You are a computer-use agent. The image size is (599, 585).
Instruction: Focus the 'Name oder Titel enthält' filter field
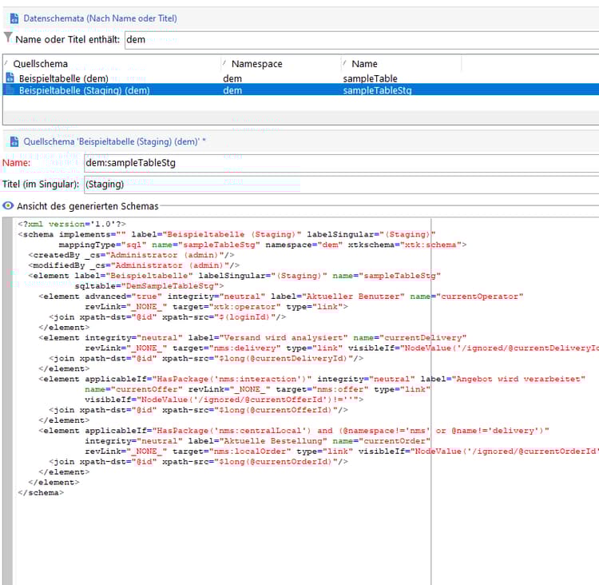point(359,38)
